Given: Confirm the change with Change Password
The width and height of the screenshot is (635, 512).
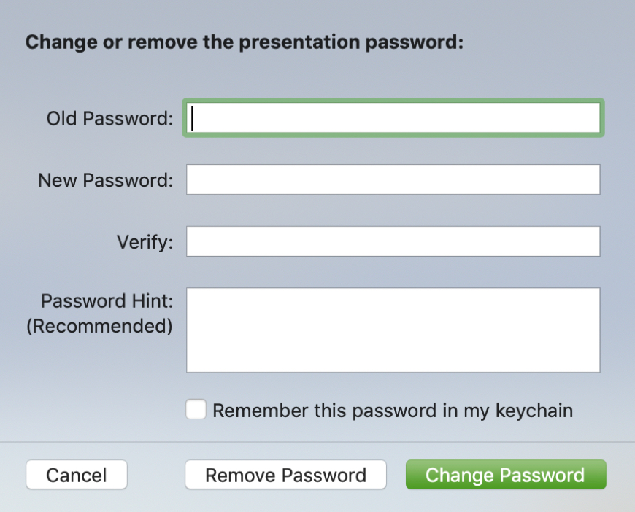Looking at the screenshot, I should (506, 475).
